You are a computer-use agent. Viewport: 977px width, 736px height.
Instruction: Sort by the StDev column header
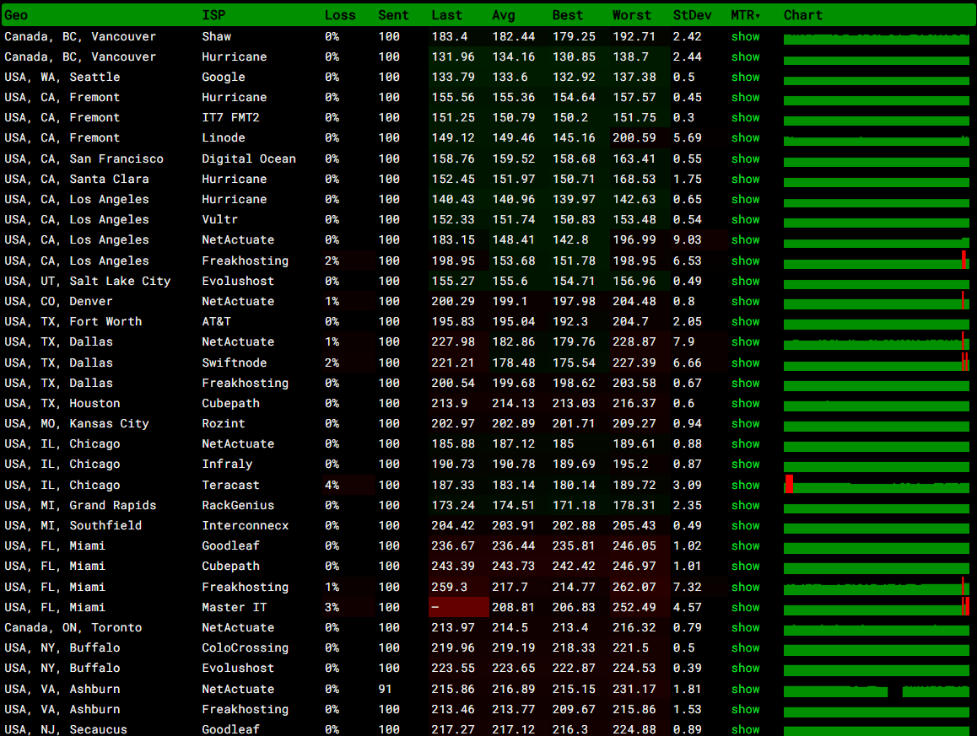click(x=692, y=15)
